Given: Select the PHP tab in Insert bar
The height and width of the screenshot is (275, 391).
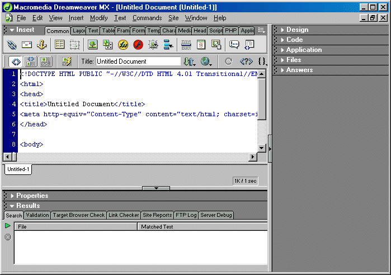Looking at the screenshot, I should [230, 31].
